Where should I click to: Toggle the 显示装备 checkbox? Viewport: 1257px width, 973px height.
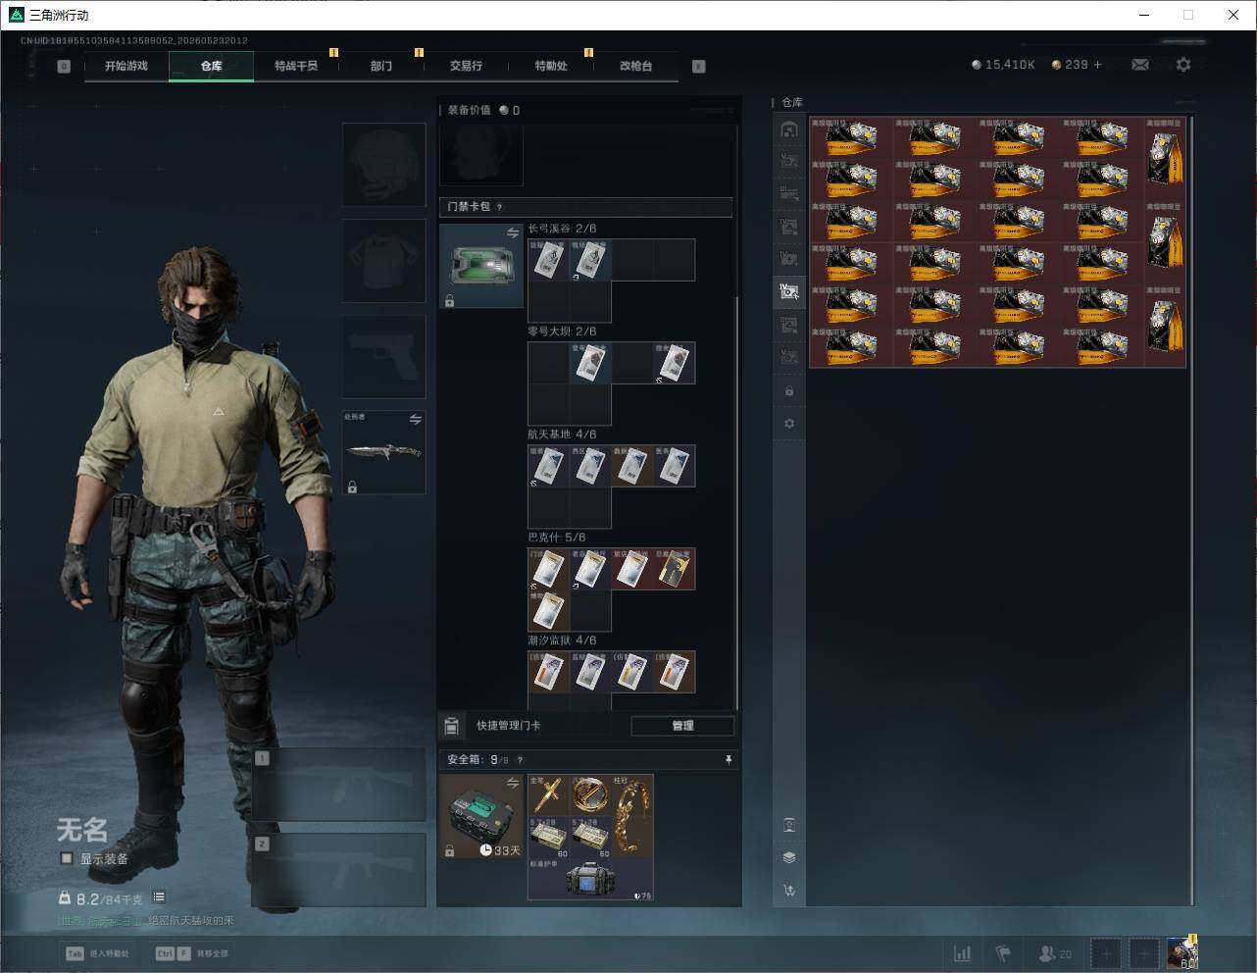click(x=67, y=858)
